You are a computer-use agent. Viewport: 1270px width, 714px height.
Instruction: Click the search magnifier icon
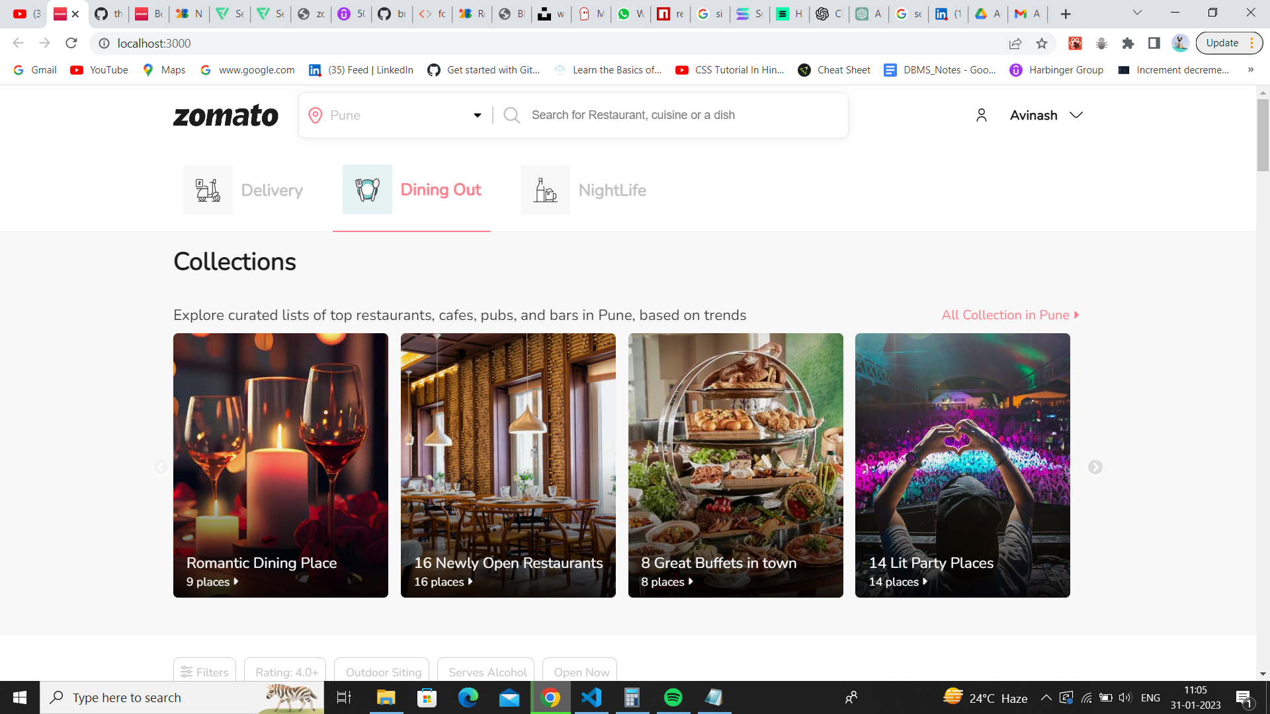[511, 115]
